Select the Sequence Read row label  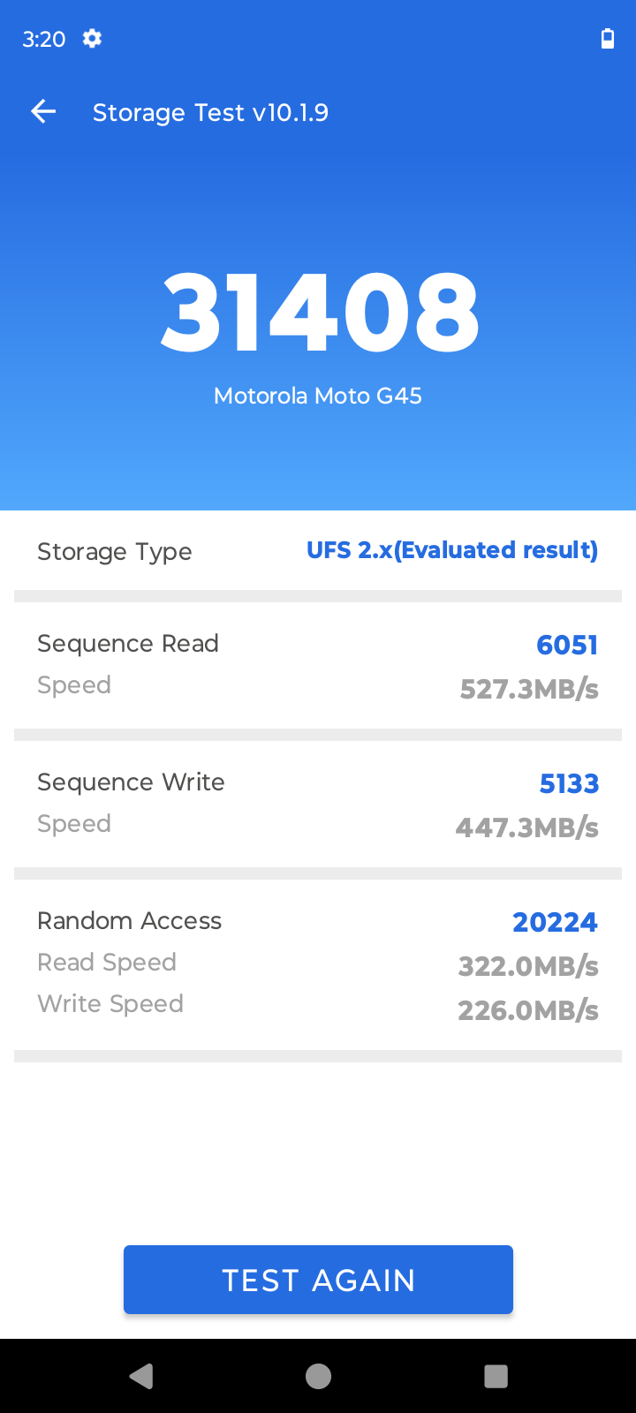tap(127, 644)
